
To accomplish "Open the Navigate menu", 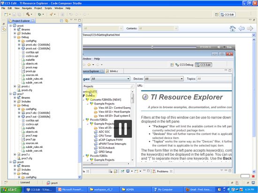I will (x=27, y=8).
